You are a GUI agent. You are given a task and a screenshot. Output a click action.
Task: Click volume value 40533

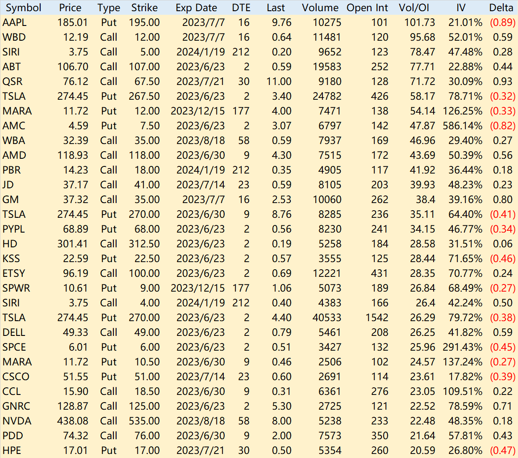(327, 318)
